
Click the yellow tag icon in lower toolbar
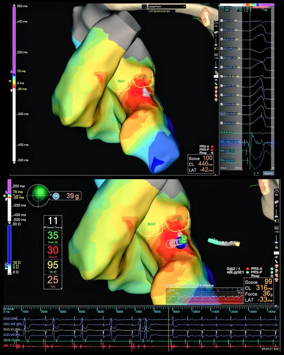(276, 220)
